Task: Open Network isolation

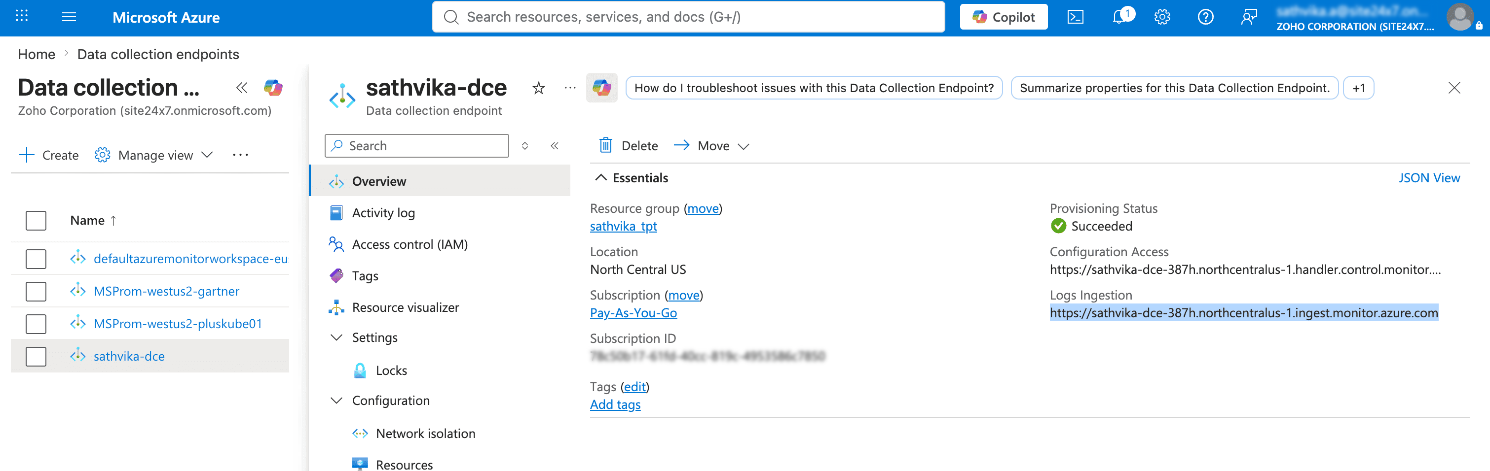Action: (425, 433)
